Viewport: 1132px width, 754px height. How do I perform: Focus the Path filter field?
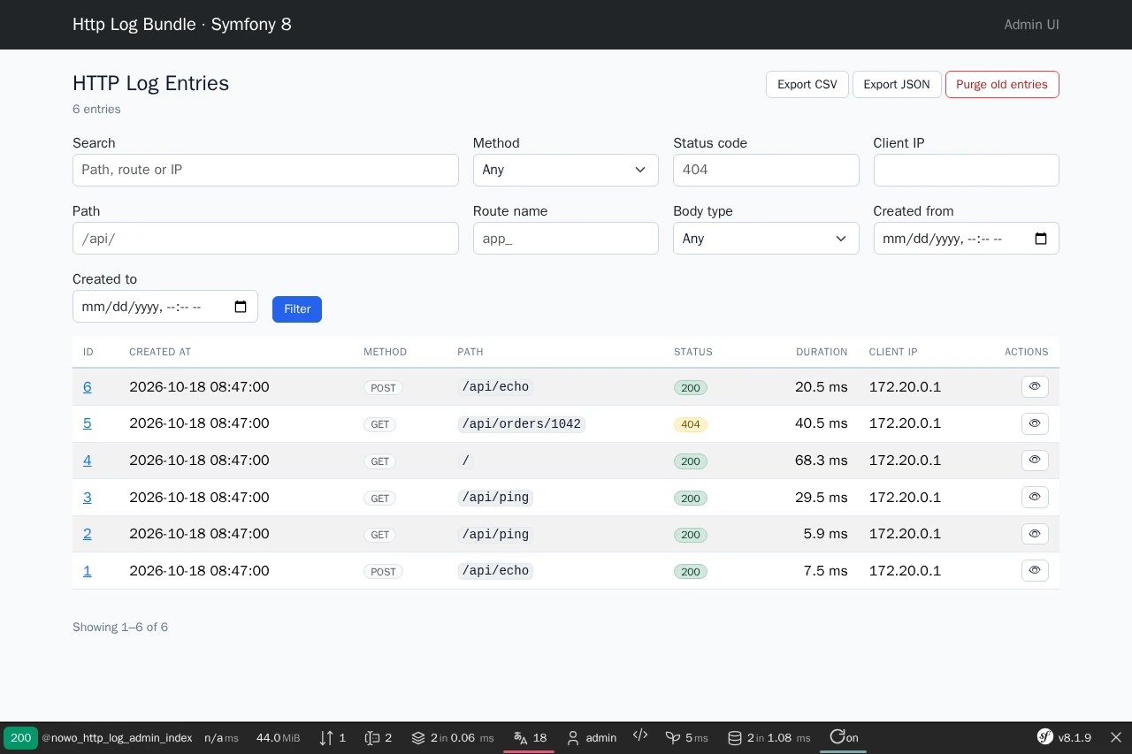265,239
